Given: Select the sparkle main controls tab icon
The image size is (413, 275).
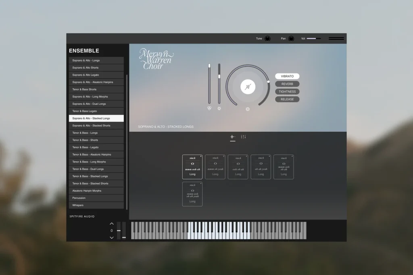Looking at the screenshot, I should [x=233, y=137].
